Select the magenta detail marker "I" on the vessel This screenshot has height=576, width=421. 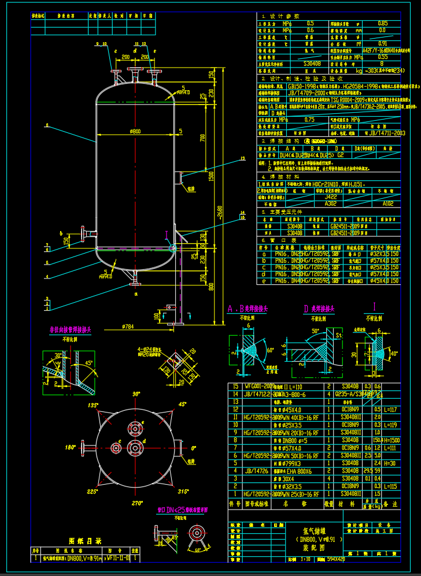click(x=166, y=235)
